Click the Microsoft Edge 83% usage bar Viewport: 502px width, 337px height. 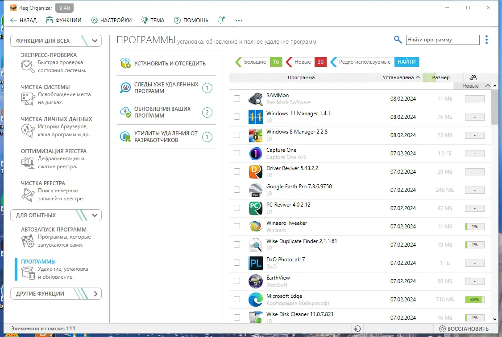(474, 299)
